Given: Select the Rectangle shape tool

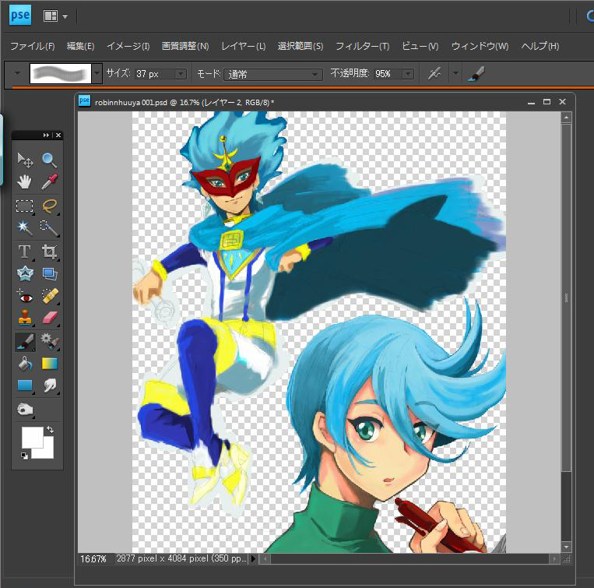Looking at the screenshot, I should coord(25,386).
